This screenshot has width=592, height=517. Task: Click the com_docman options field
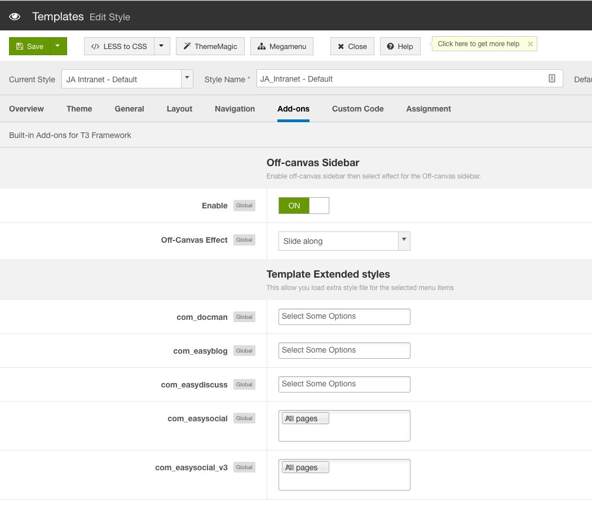point(344,317)
